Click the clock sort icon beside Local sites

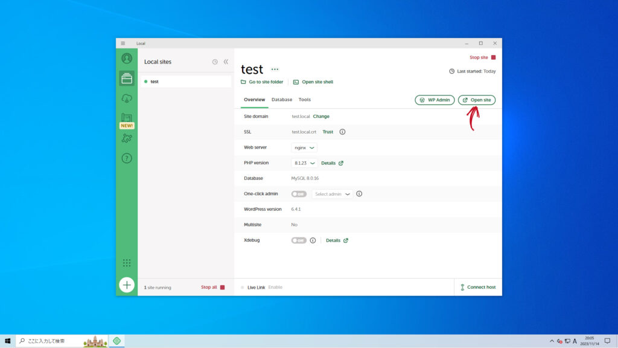click(x=215, y=62)
